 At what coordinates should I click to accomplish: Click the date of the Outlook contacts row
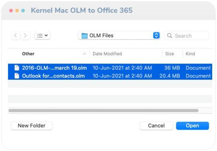[x=122, y=76]
